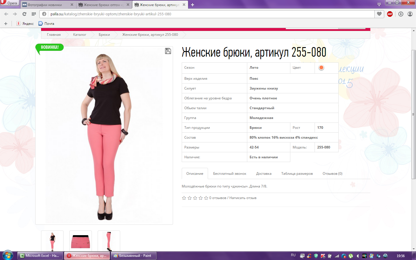Rate the product with one star

pyautogui.click(x=184, y=198)
